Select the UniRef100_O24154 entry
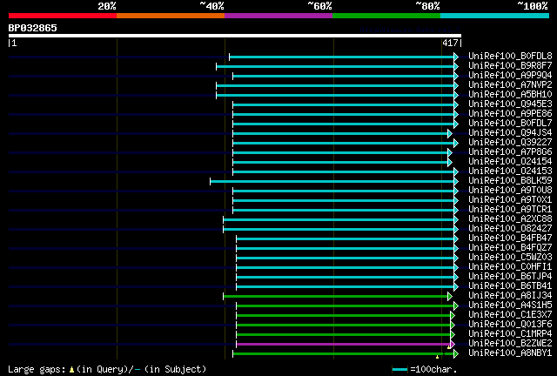This screenshot has height=376, width=557. click(510, 162)
